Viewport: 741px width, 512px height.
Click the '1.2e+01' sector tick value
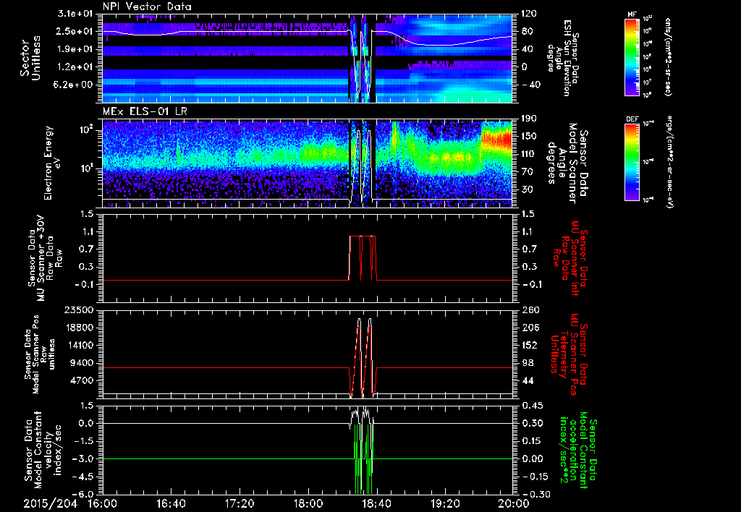pyautogui.click(x=76, y=67)
